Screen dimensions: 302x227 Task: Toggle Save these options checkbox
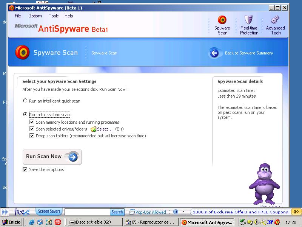tap(25, 169)
